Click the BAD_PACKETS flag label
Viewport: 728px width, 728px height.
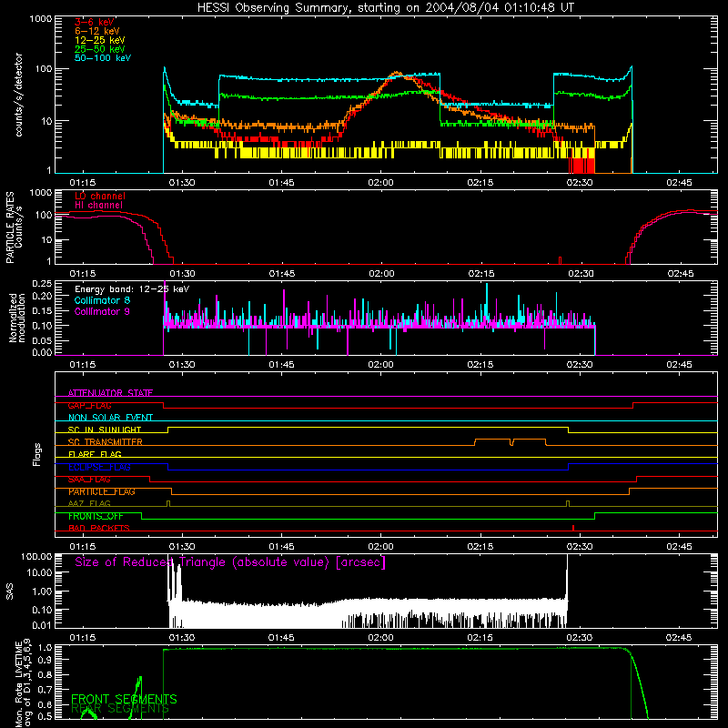pyautogui.click(x=99, y=528)
